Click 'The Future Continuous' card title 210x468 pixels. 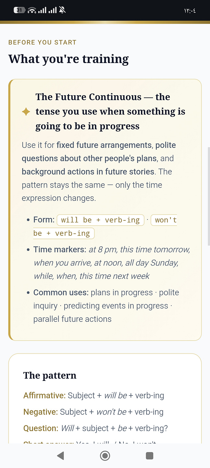pos(111,111)
